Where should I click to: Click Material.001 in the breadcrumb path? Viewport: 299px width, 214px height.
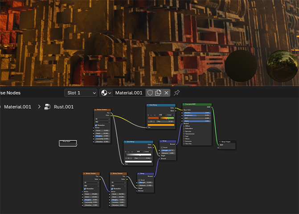(x=17, y=107)
